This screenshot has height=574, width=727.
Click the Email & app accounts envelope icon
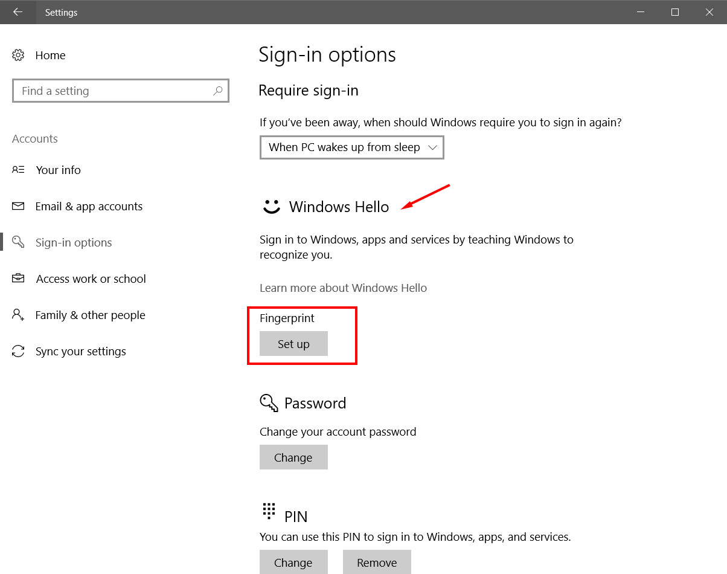tap(18, 206)
